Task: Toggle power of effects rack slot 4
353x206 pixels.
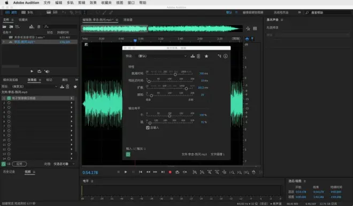Action: [9, 112]
